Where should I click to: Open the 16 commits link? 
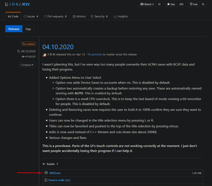tap(94, 54)
